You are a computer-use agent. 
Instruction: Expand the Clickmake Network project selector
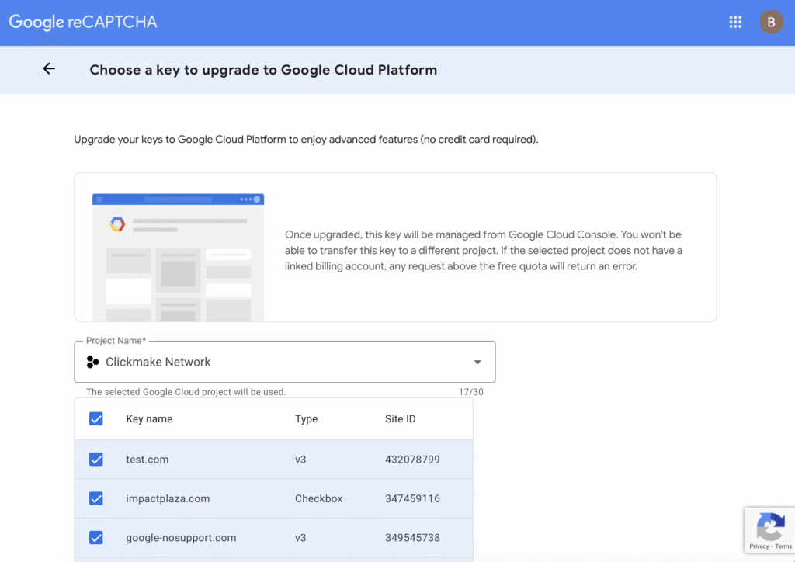[x=477, y=362]
